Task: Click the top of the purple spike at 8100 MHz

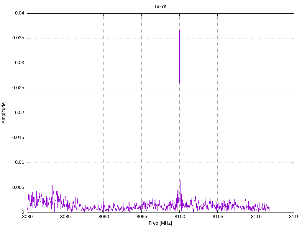Action: click(x=179, y=31)
